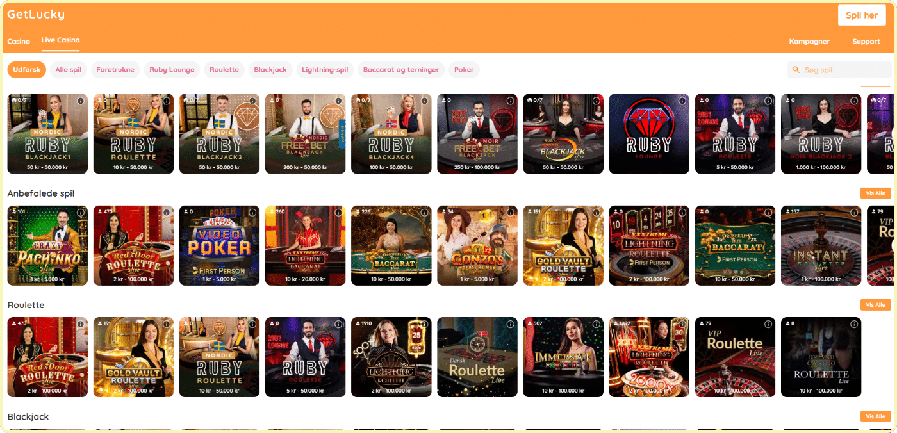Click Vis Alle for Roulette section
Screen dimensions: 897x433
tap(875, 305)
